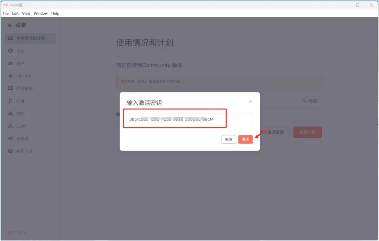Click the SSO label in sidebar
The height and width of the screenshot is (241, 379).
tap(20, 113)
